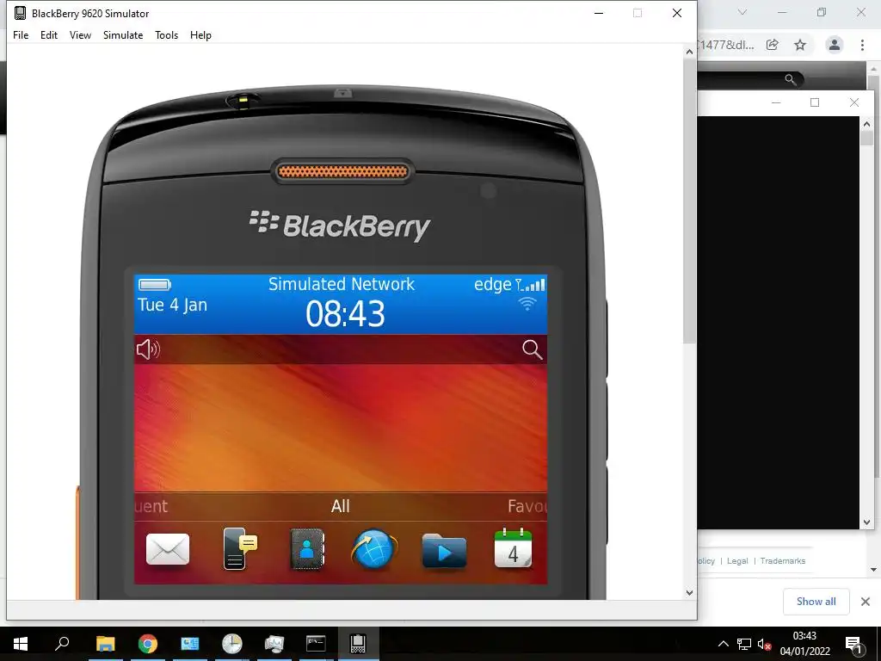Viewport: 881px width, 661px height.
Task: Open the Messages envelope icon on BlackBerry
Action: [x=168, y=548]
